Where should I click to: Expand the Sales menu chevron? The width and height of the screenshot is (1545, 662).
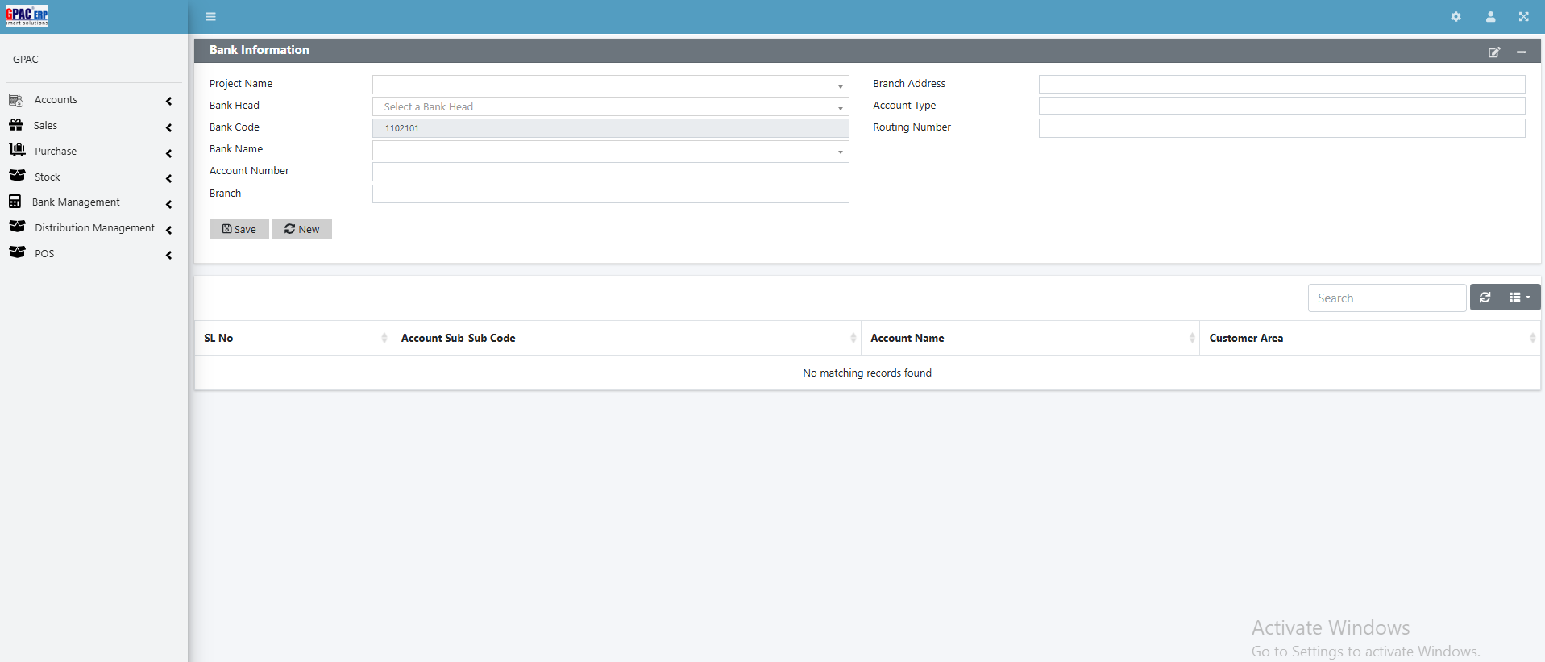(x=168, y=127)
